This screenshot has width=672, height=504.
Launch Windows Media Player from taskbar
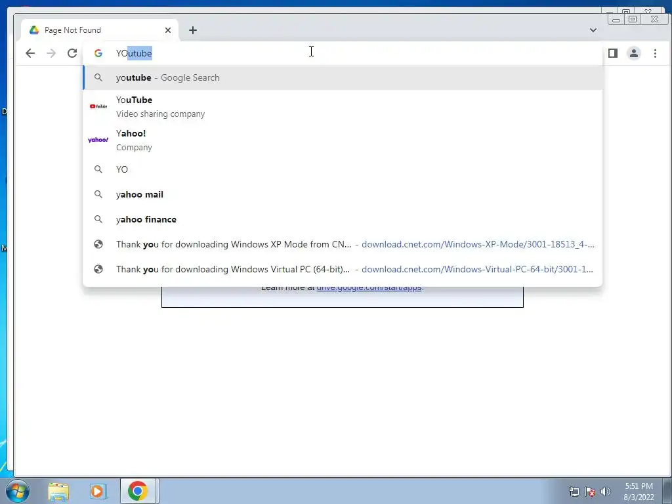(x=98, y=491)
